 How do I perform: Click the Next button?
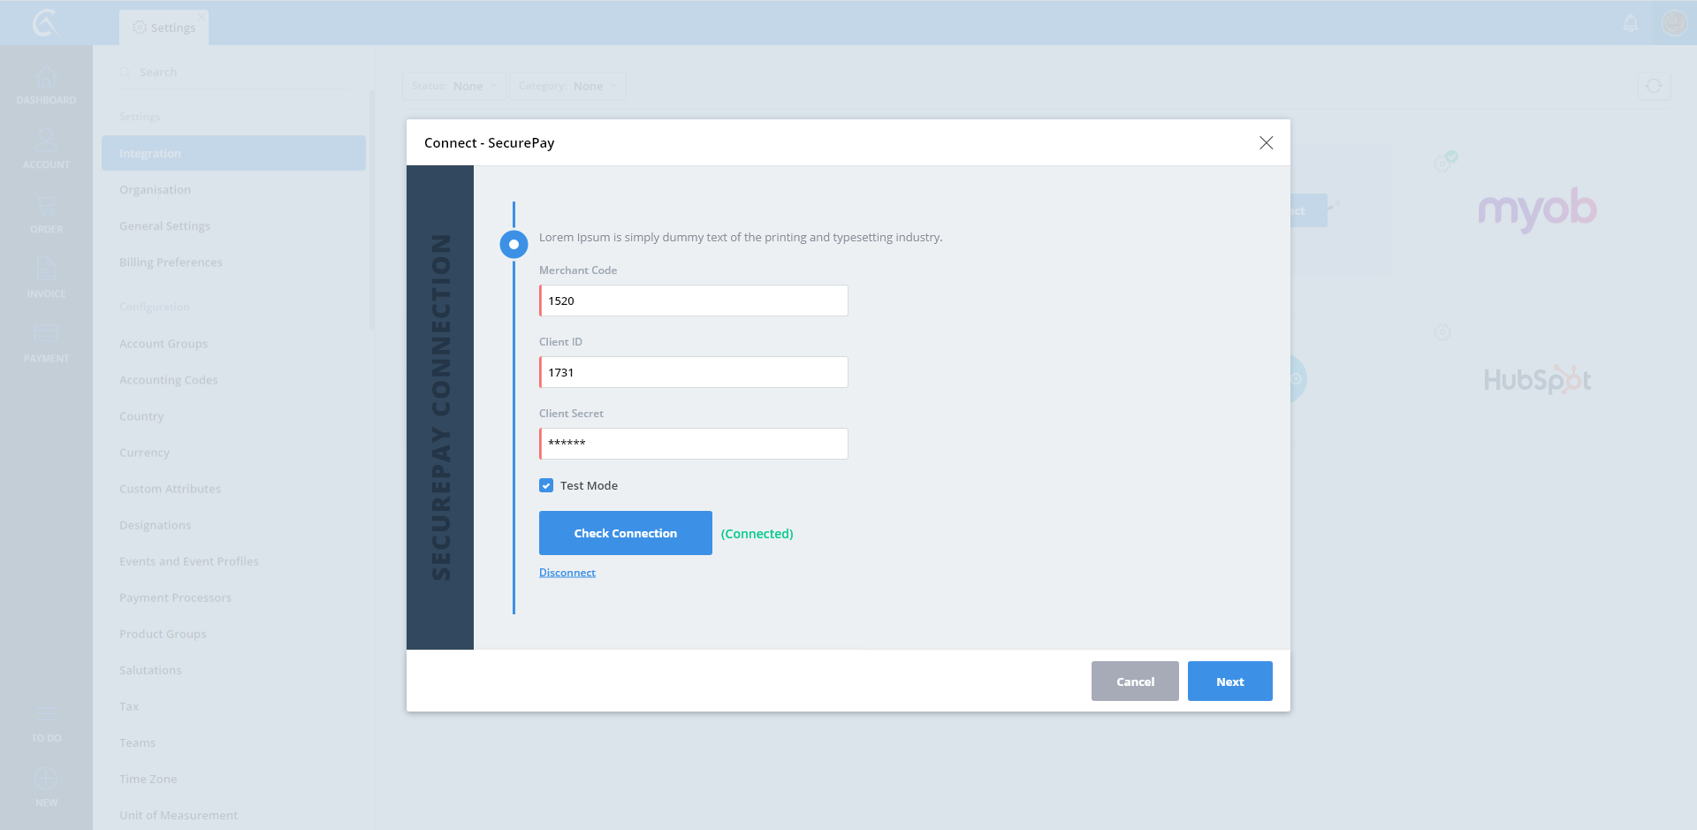[x=1229, y=682]
